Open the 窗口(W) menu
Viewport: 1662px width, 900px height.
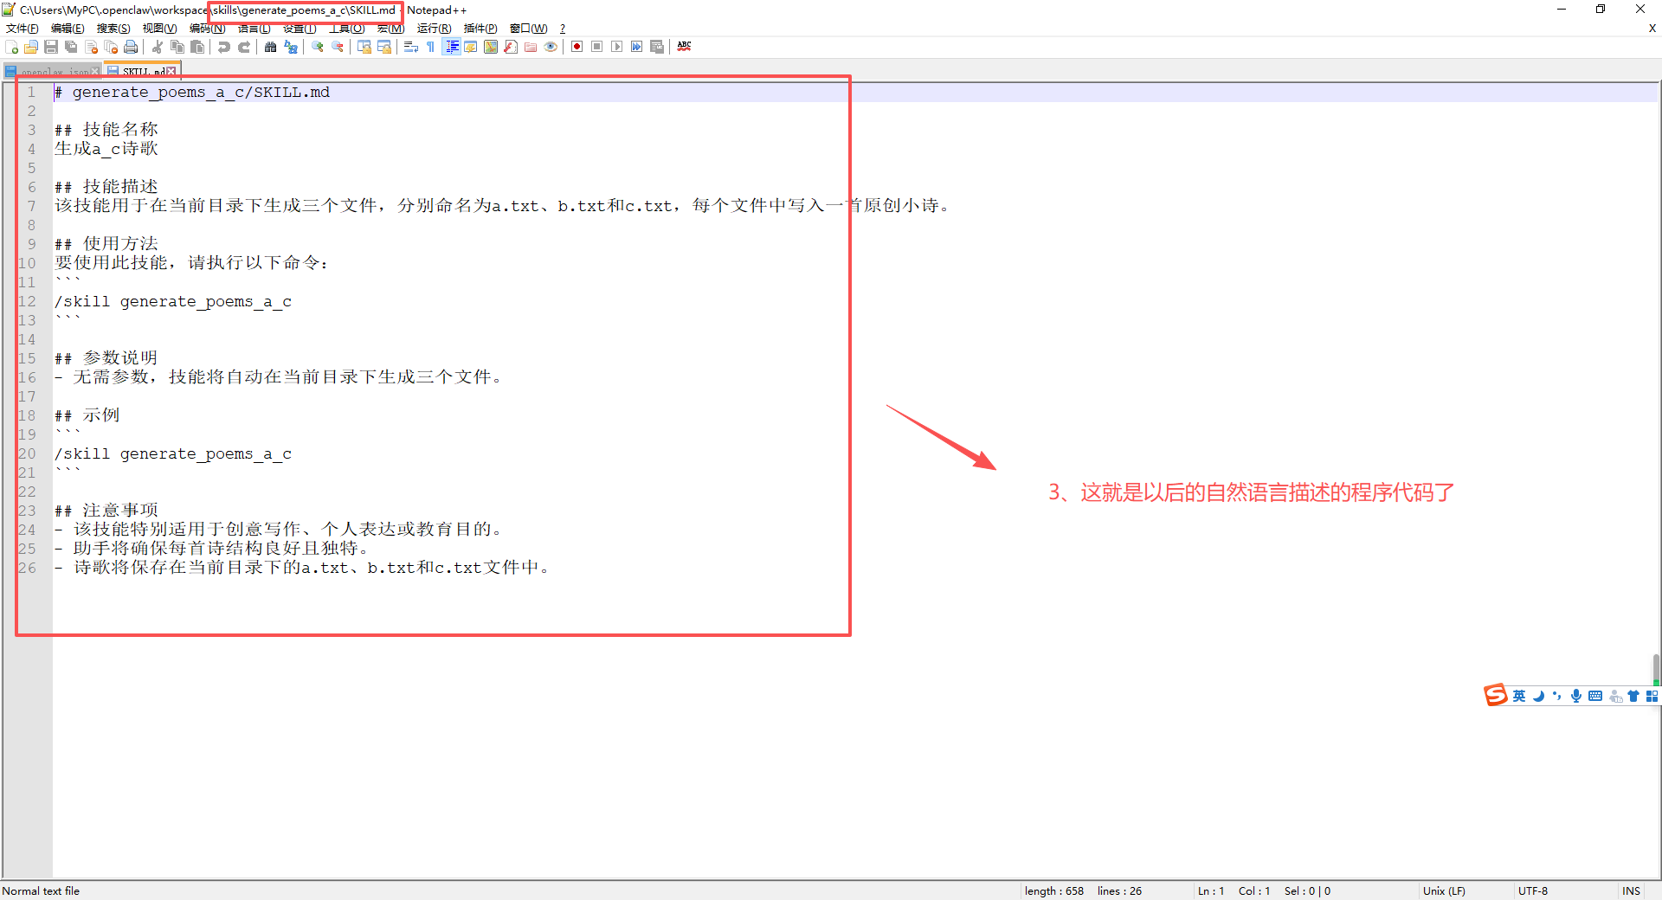(x=528, y=29)
